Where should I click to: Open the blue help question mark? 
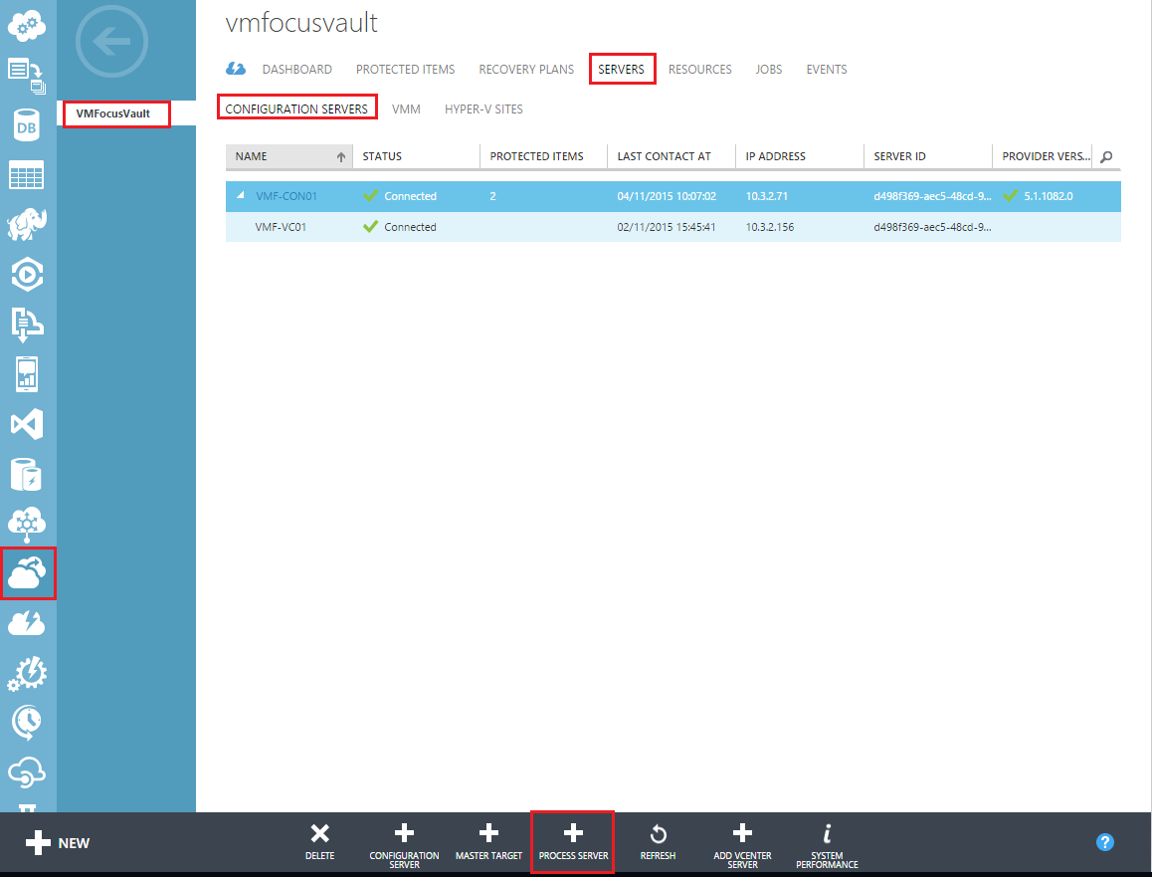[x=1104, y=842]
